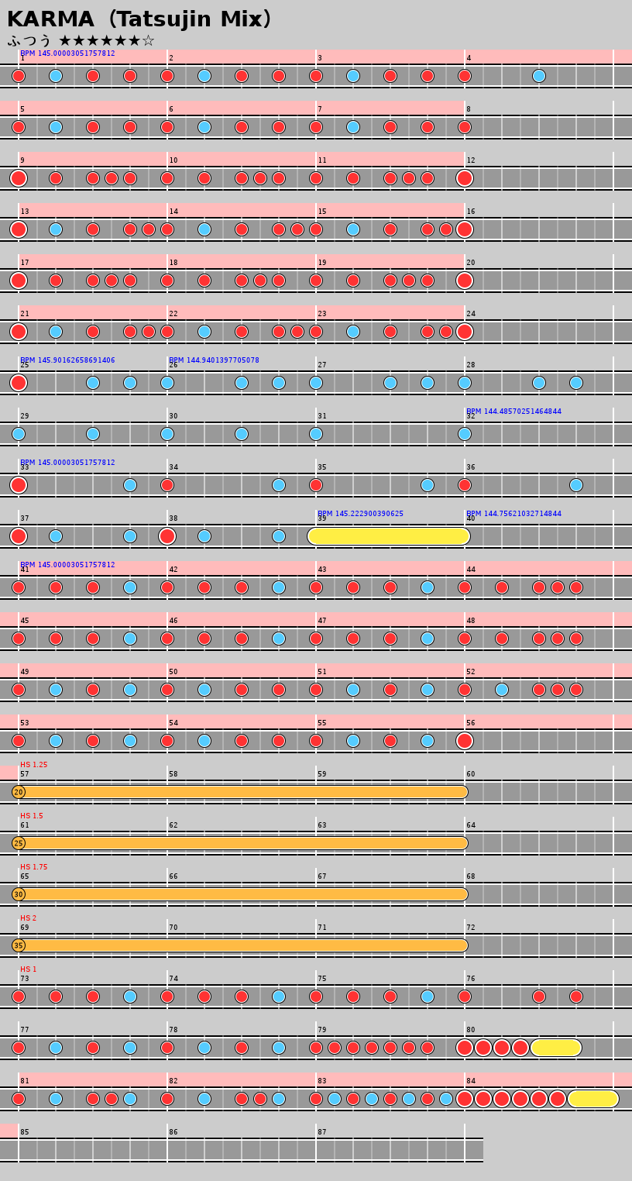Click the KARMA (Tatsujin Mix) title

pyautogui.click(x=139, y=19)
